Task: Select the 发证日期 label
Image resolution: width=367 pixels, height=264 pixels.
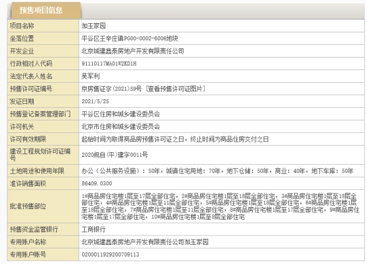Action: (x=22, y=101)
